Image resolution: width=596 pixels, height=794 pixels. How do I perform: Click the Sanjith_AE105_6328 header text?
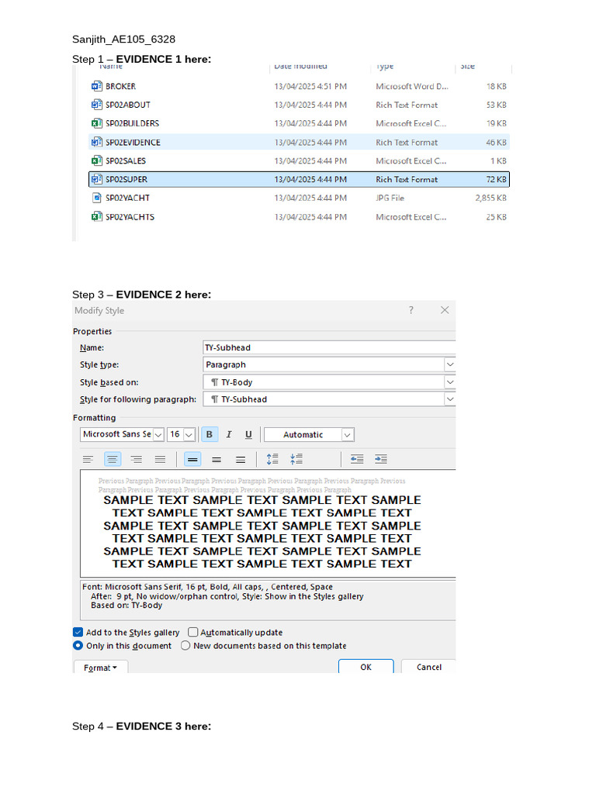coord(123,39)
